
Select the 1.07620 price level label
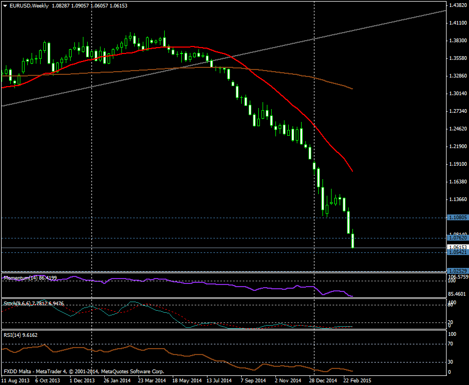pyautogui.click(x=457, y=237)
